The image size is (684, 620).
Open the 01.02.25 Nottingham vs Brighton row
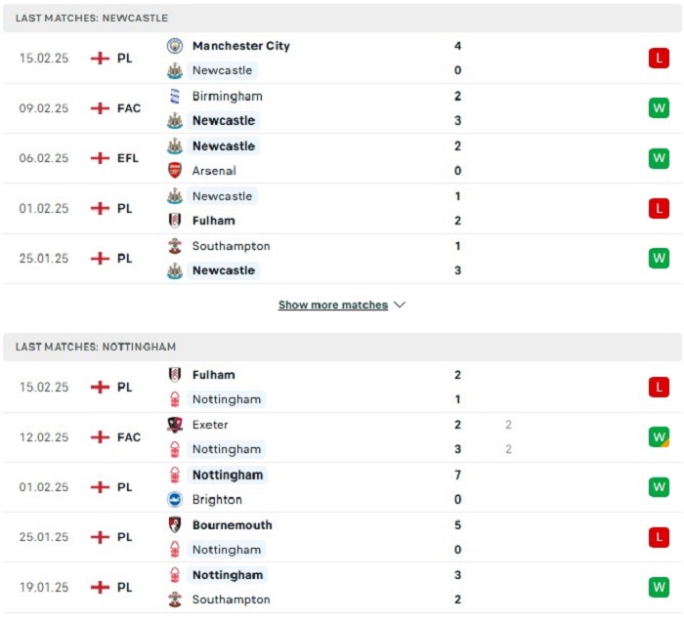342,487
